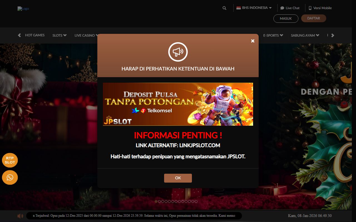Jump to the fifth carousel dot

[x=169, y=201]
